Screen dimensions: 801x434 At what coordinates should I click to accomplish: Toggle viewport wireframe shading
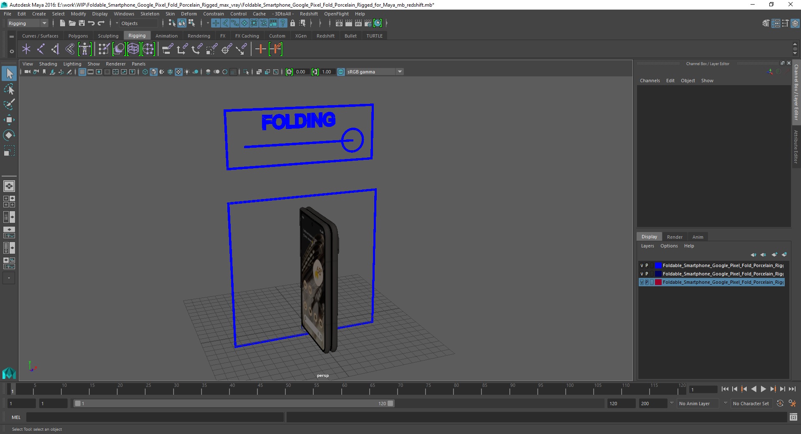coord(145,72)
